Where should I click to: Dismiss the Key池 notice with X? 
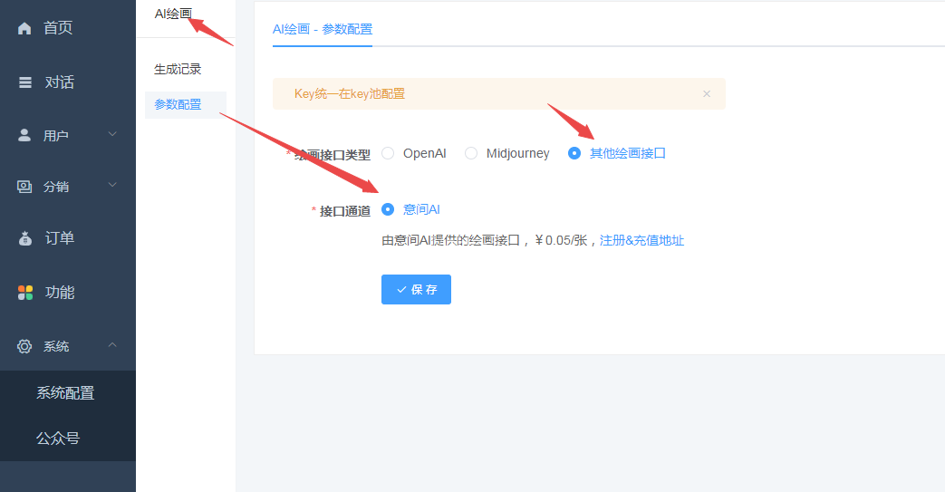707,94
